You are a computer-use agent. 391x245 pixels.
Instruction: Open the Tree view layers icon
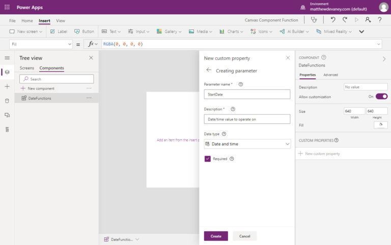click(7, 72)
